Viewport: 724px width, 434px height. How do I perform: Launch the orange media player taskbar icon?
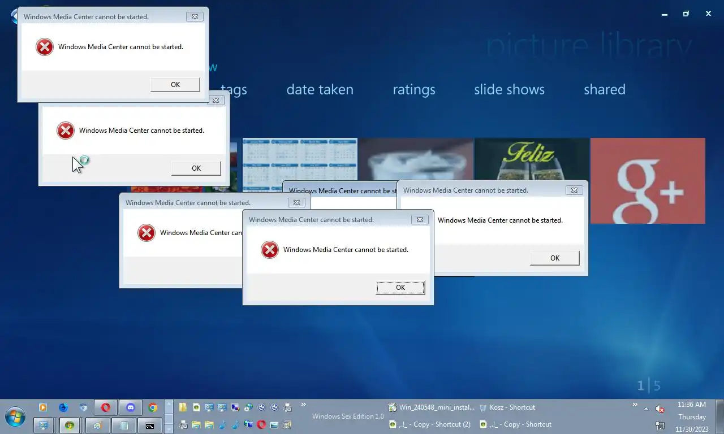click(x=42, y=407)
